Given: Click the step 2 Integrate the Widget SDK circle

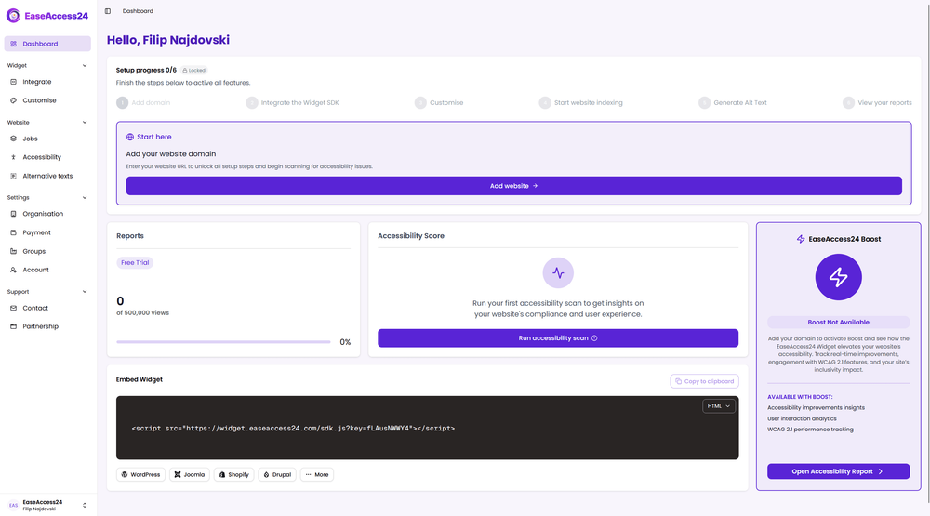Looking at the screenshot, I should click(252, 103).
